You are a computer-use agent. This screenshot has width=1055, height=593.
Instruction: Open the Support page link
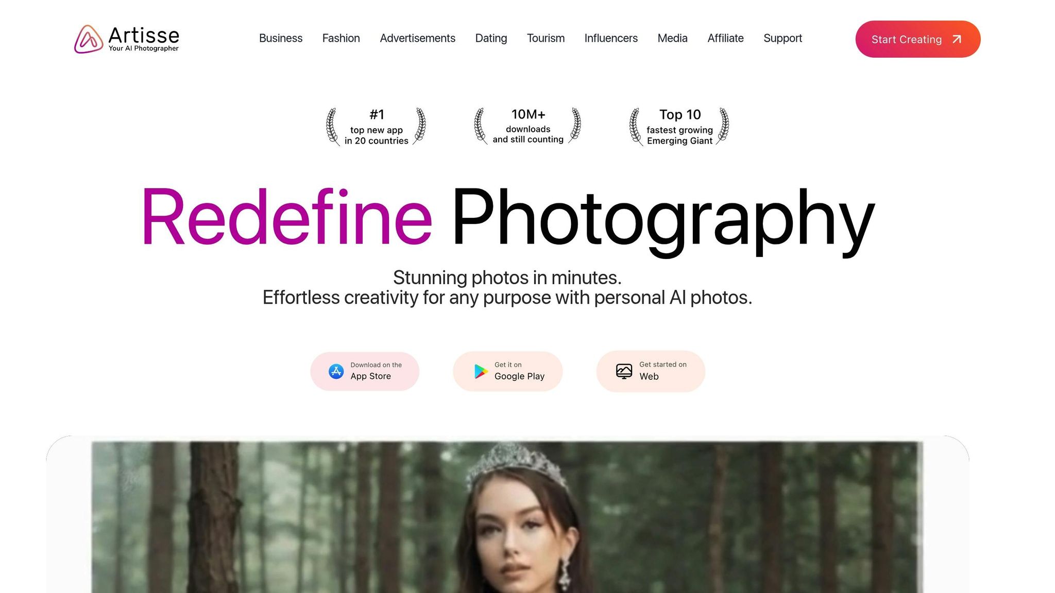pos(782,38)
